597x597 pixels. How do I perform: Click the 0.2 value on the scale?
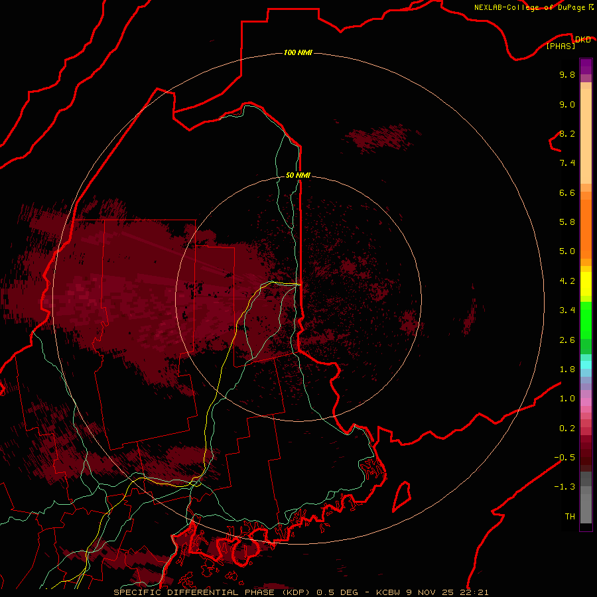567,428
